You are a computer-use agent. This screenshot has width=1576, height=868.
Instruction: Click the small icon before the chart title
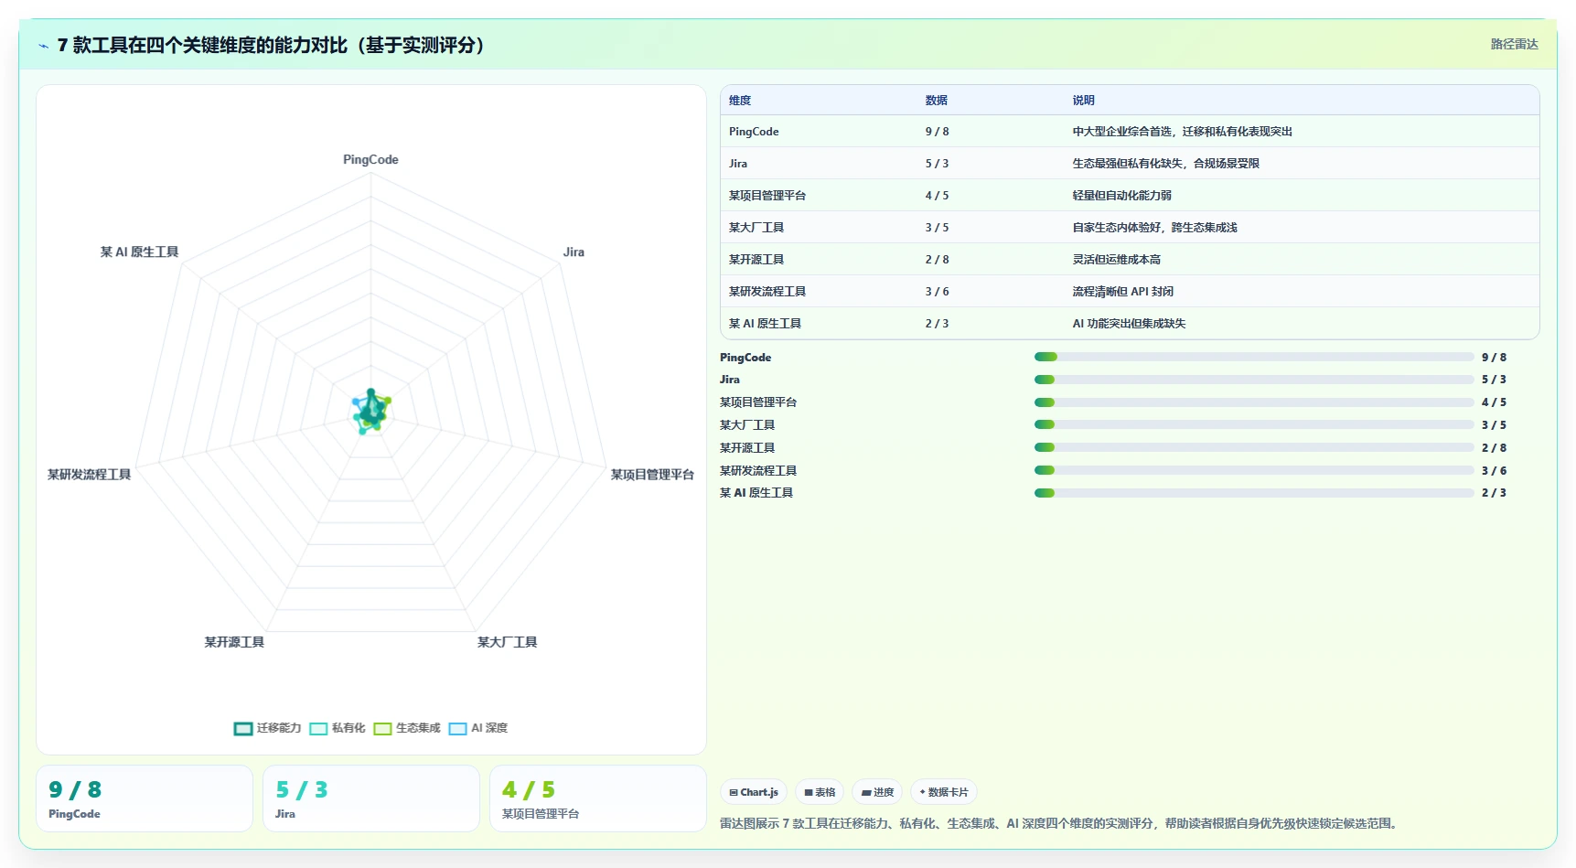(43, 46)
